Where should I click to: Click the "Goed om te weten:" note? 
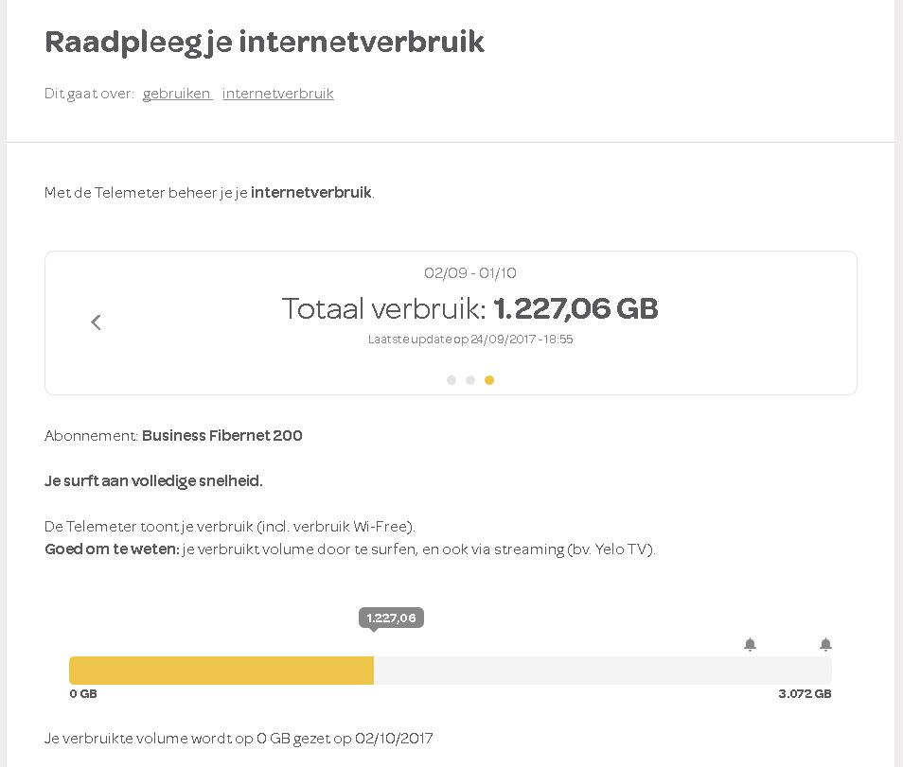pyautogui.click(x=112, y=549)
